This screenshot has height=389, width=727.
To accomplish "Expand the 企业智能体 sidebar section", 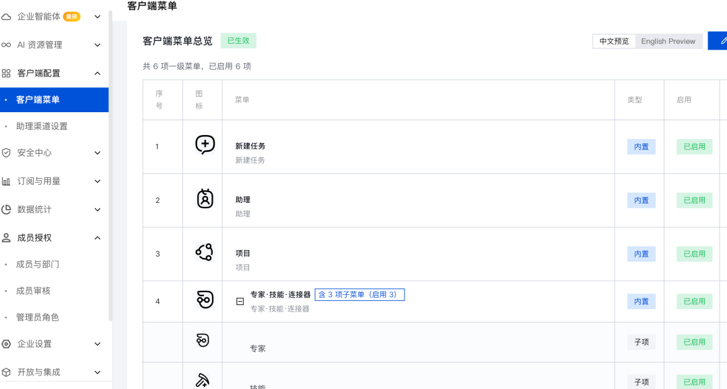I will (98, 17).
